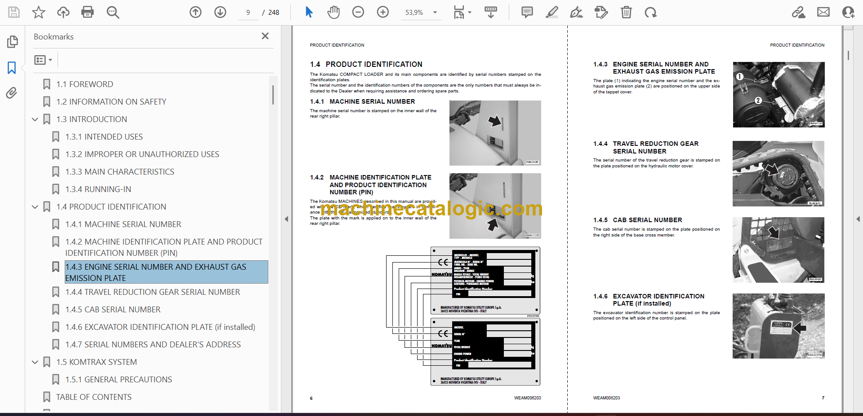Add a sticky note comment
The width and height of the screenshot is (863, 416).
tap(527, 12)
